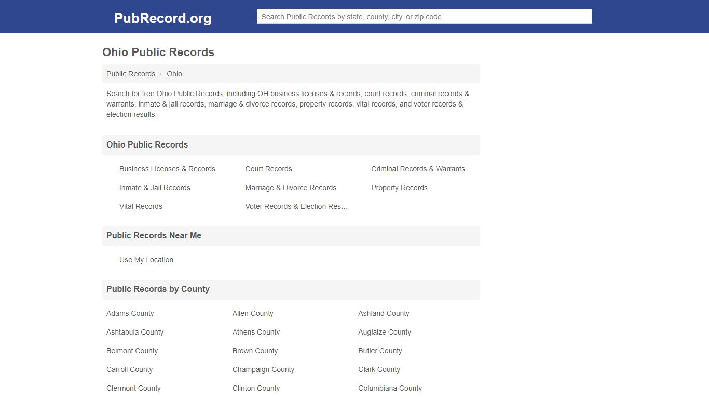
Task: Open Clinton County records
Action: coord(256,388)
